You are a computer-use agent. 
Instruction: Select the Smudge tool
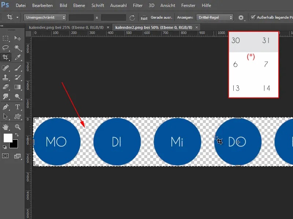point(5,96)
